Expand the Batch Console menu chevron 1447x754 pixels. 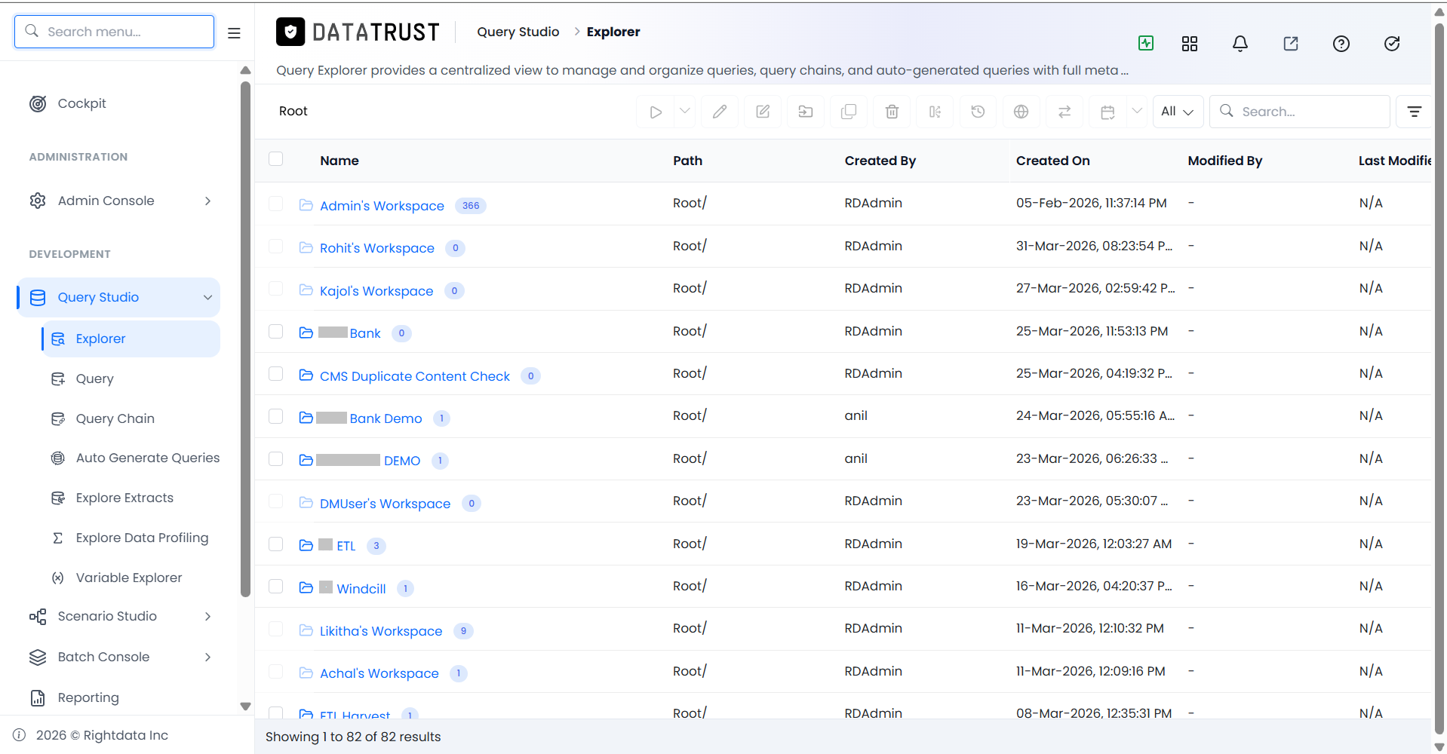pyautogui.click(x=207, y=657)
